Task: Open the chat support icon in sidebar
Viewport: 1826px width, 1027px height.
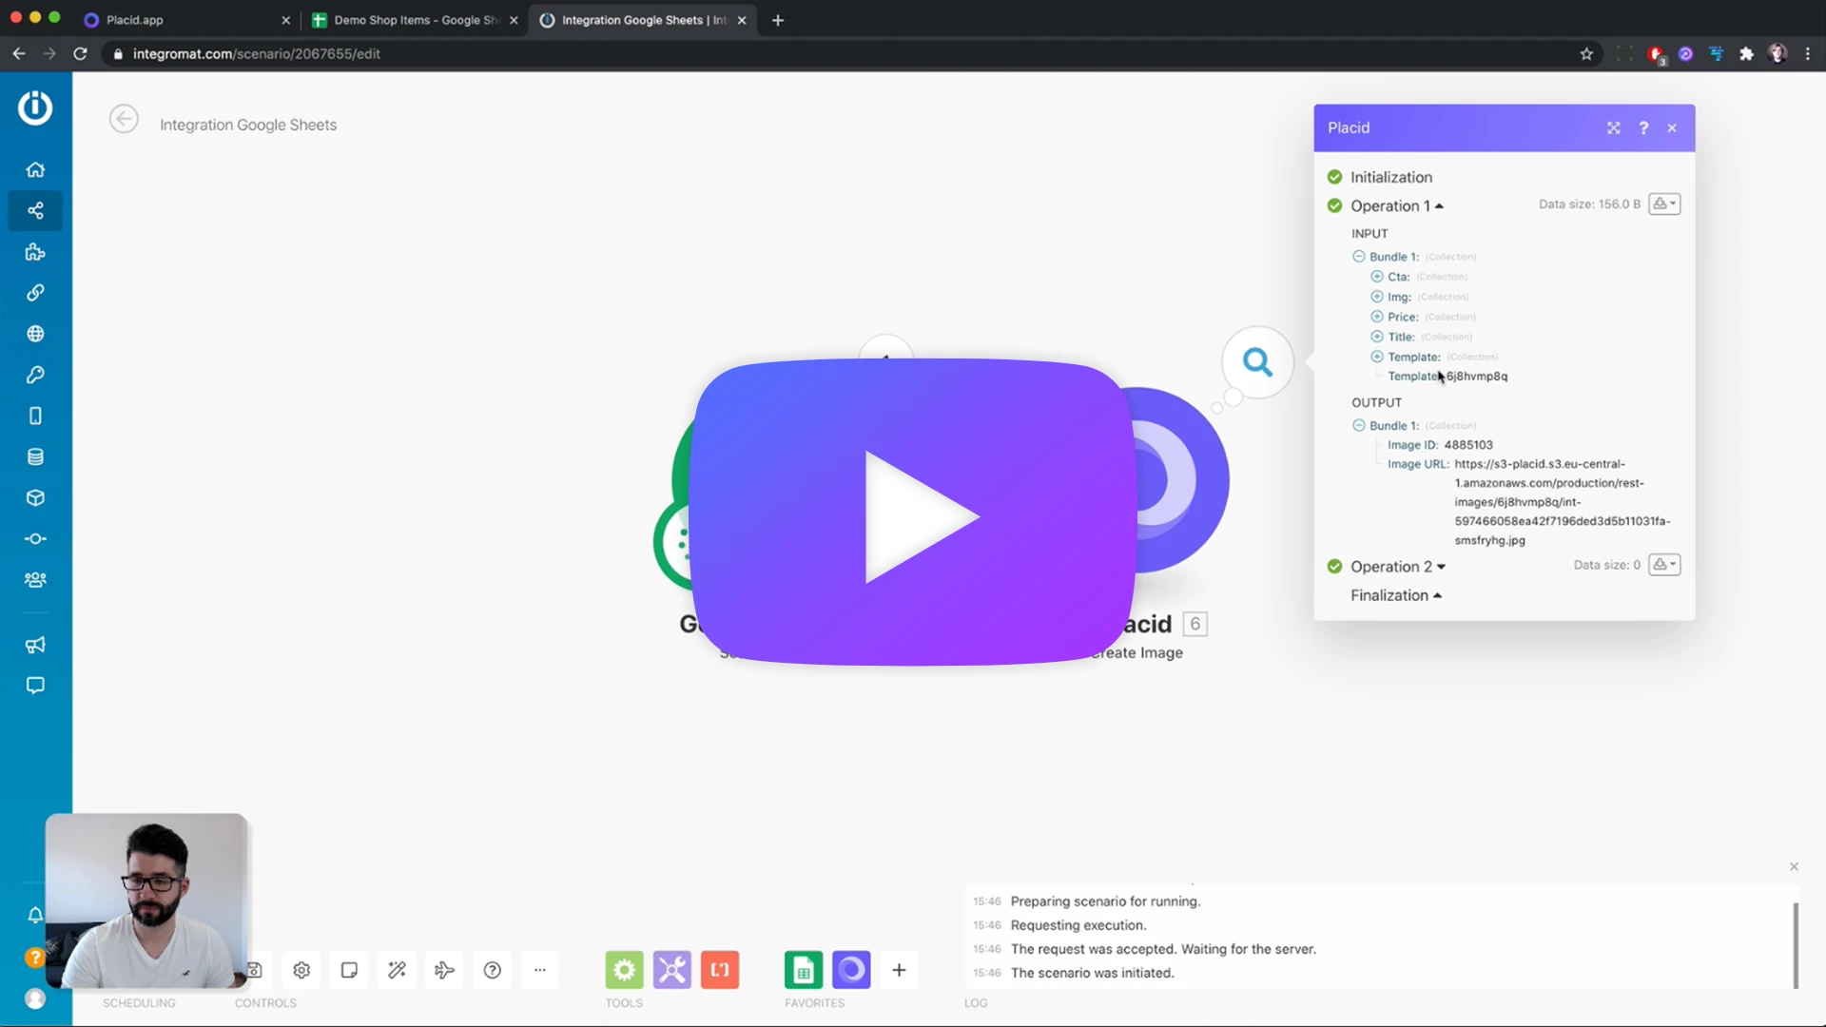Action: pyautogui.click(x=35, y=686)
